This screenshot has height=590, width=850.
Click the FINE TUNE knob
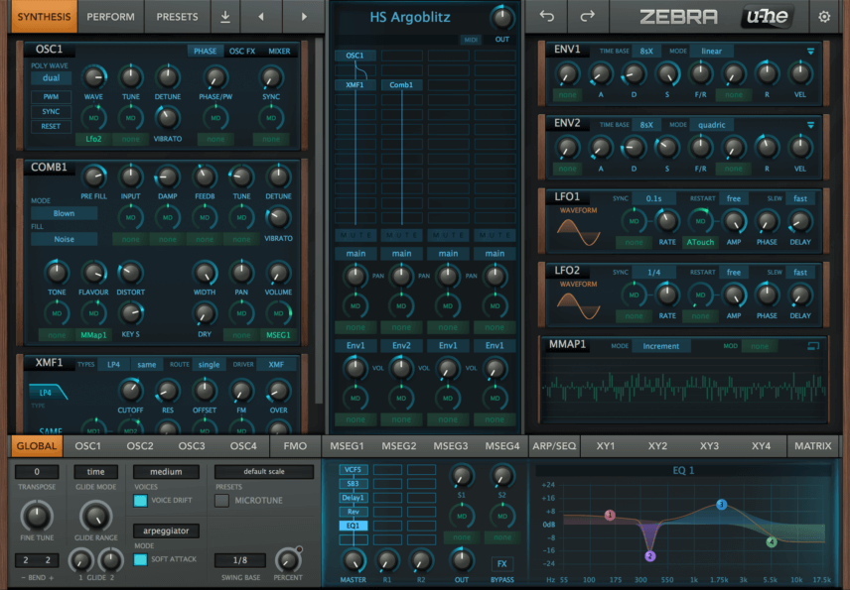[37, 516]
